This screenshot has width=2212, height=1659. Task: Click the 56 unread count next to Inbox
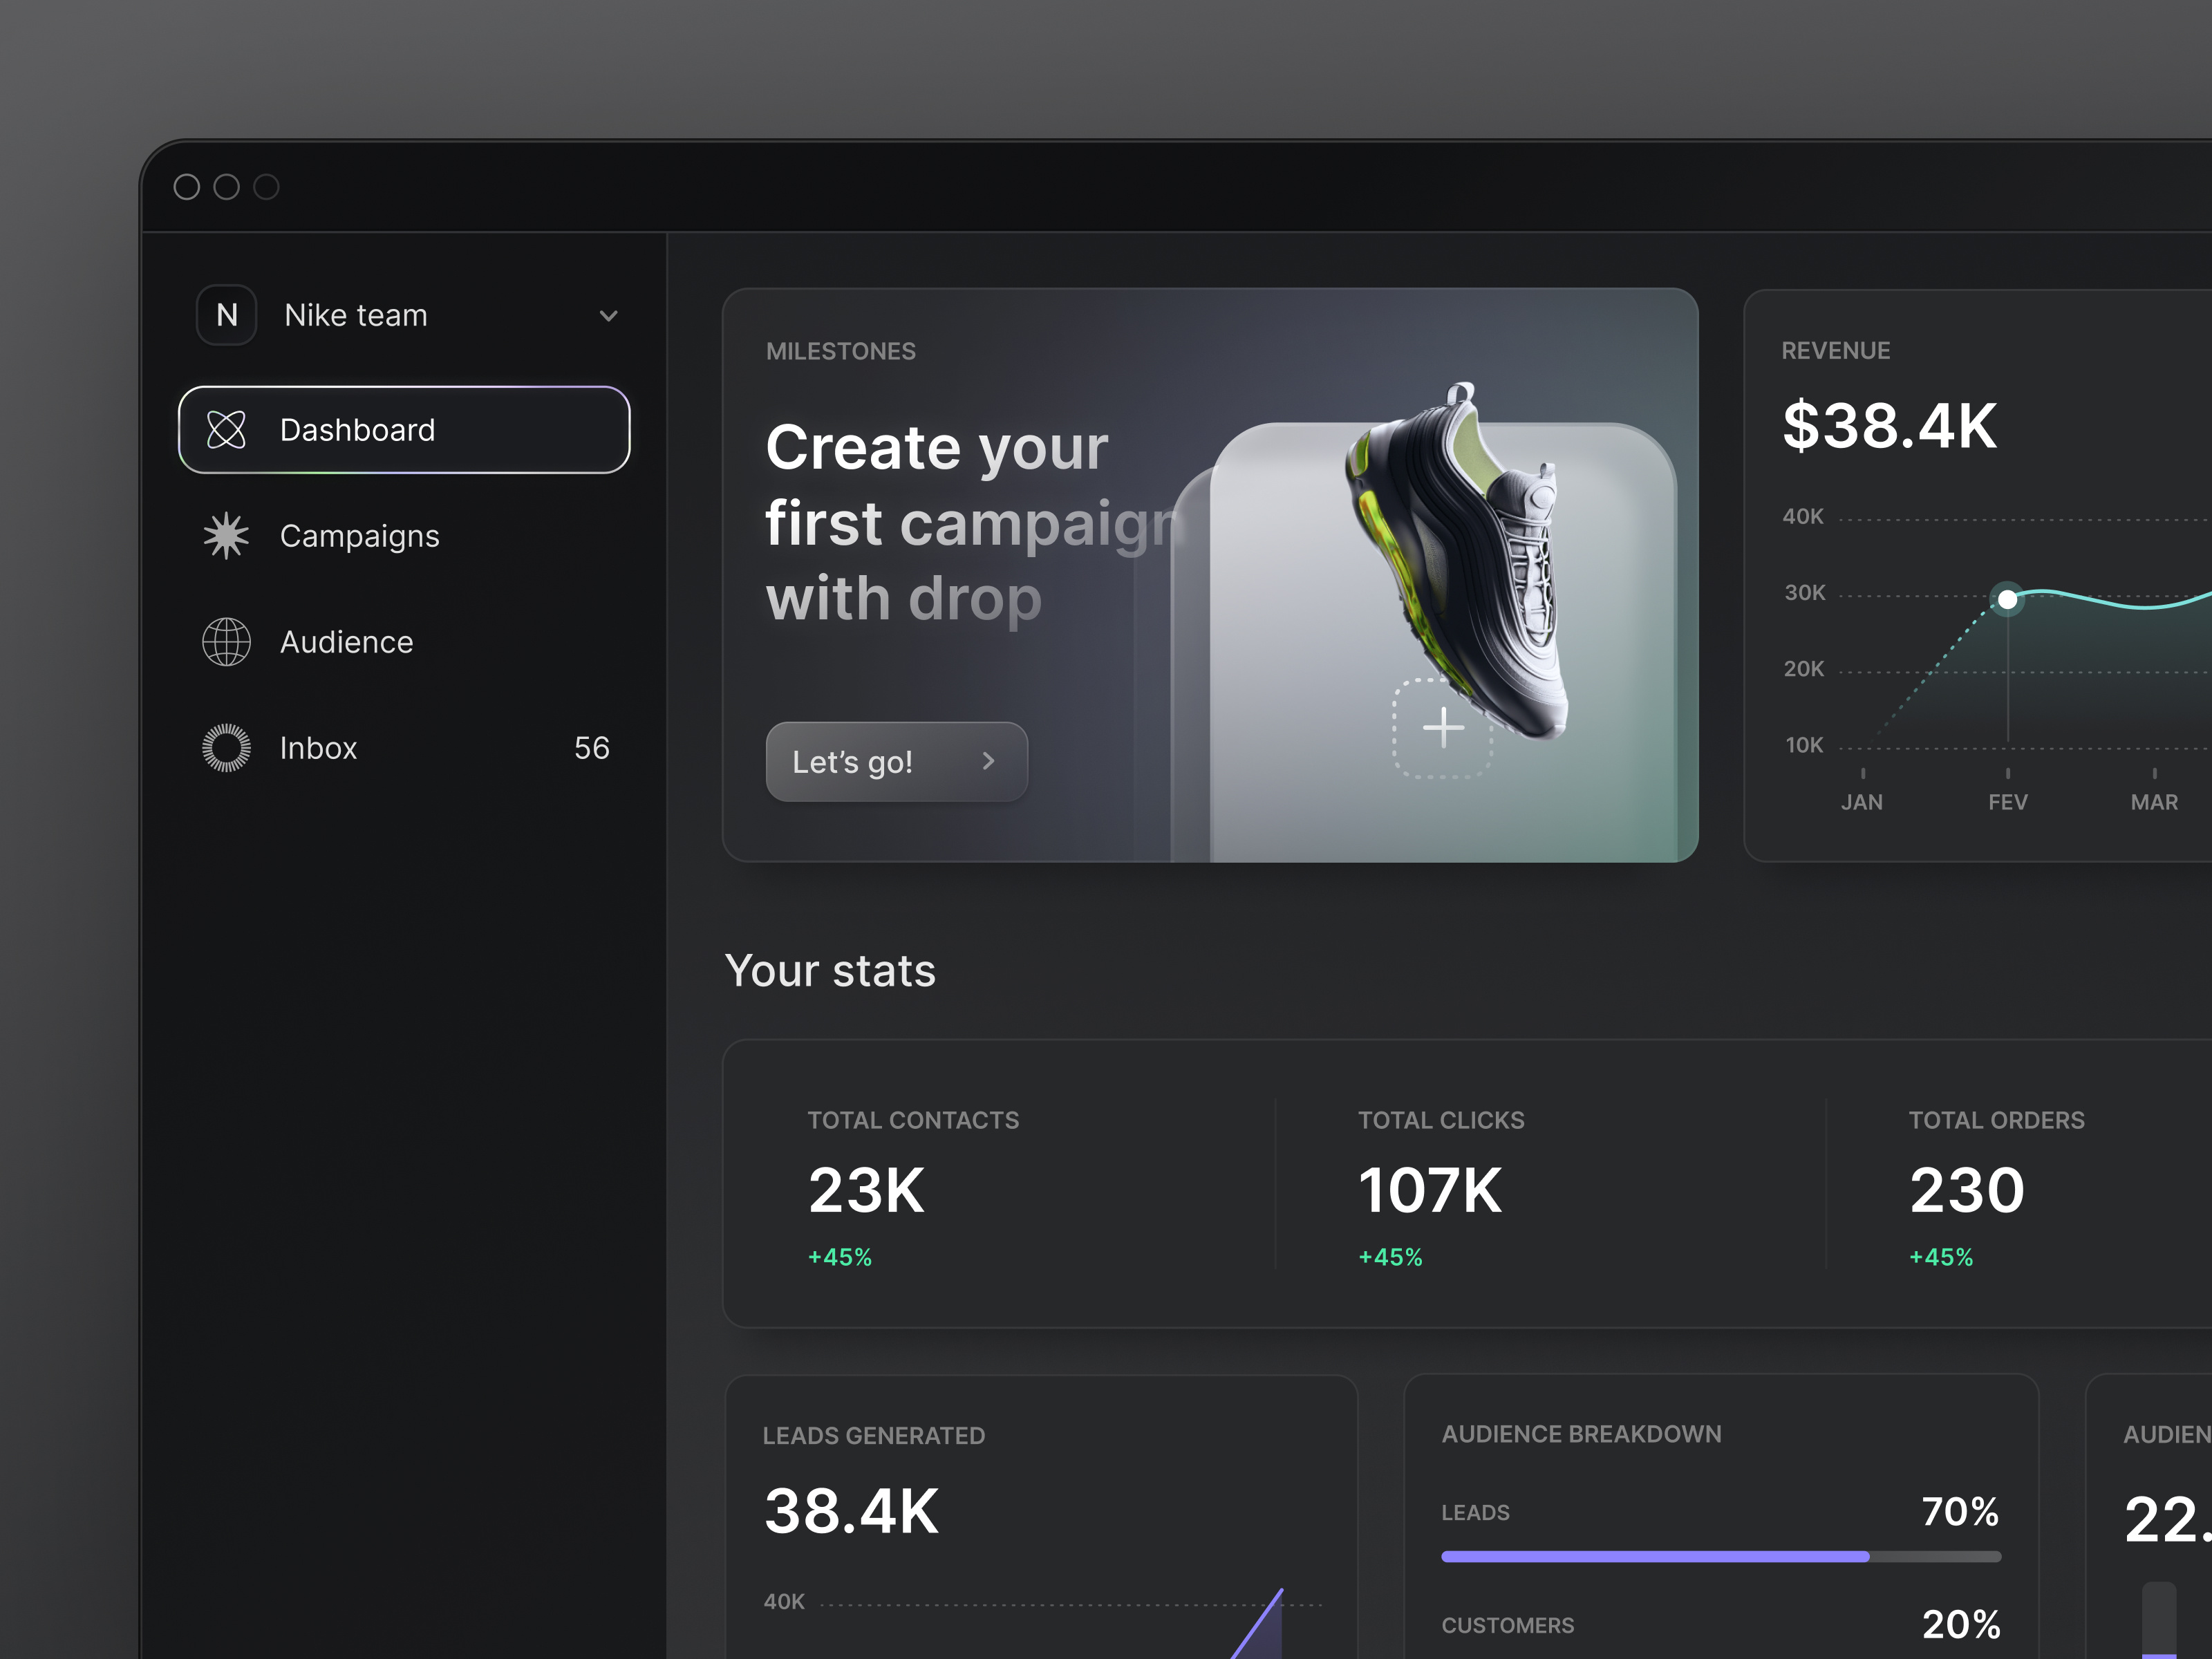point(591,748)
